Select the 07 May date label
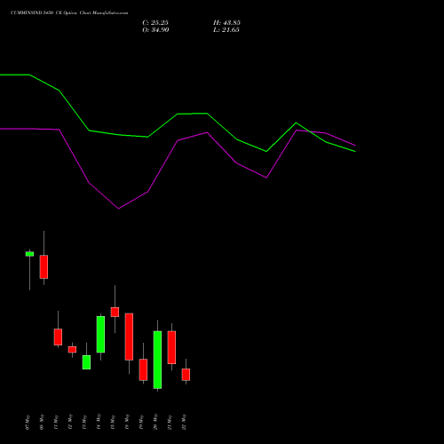 (28, 423)
